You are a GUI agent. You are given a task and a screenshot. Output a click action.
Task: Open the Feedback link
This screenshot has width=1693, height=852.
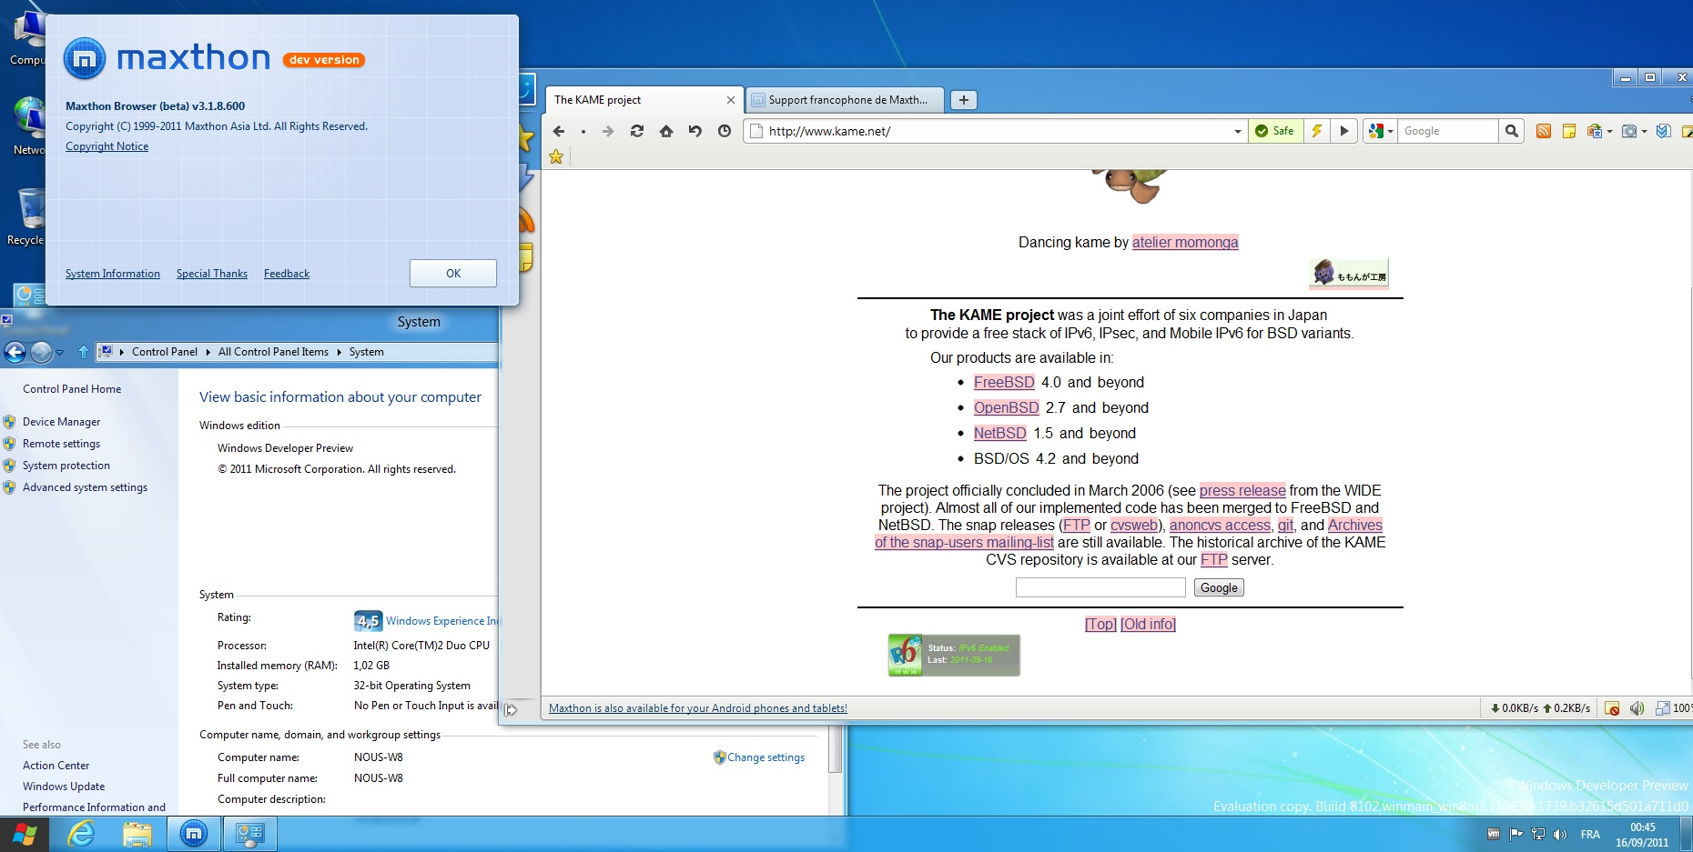[287, 274]
